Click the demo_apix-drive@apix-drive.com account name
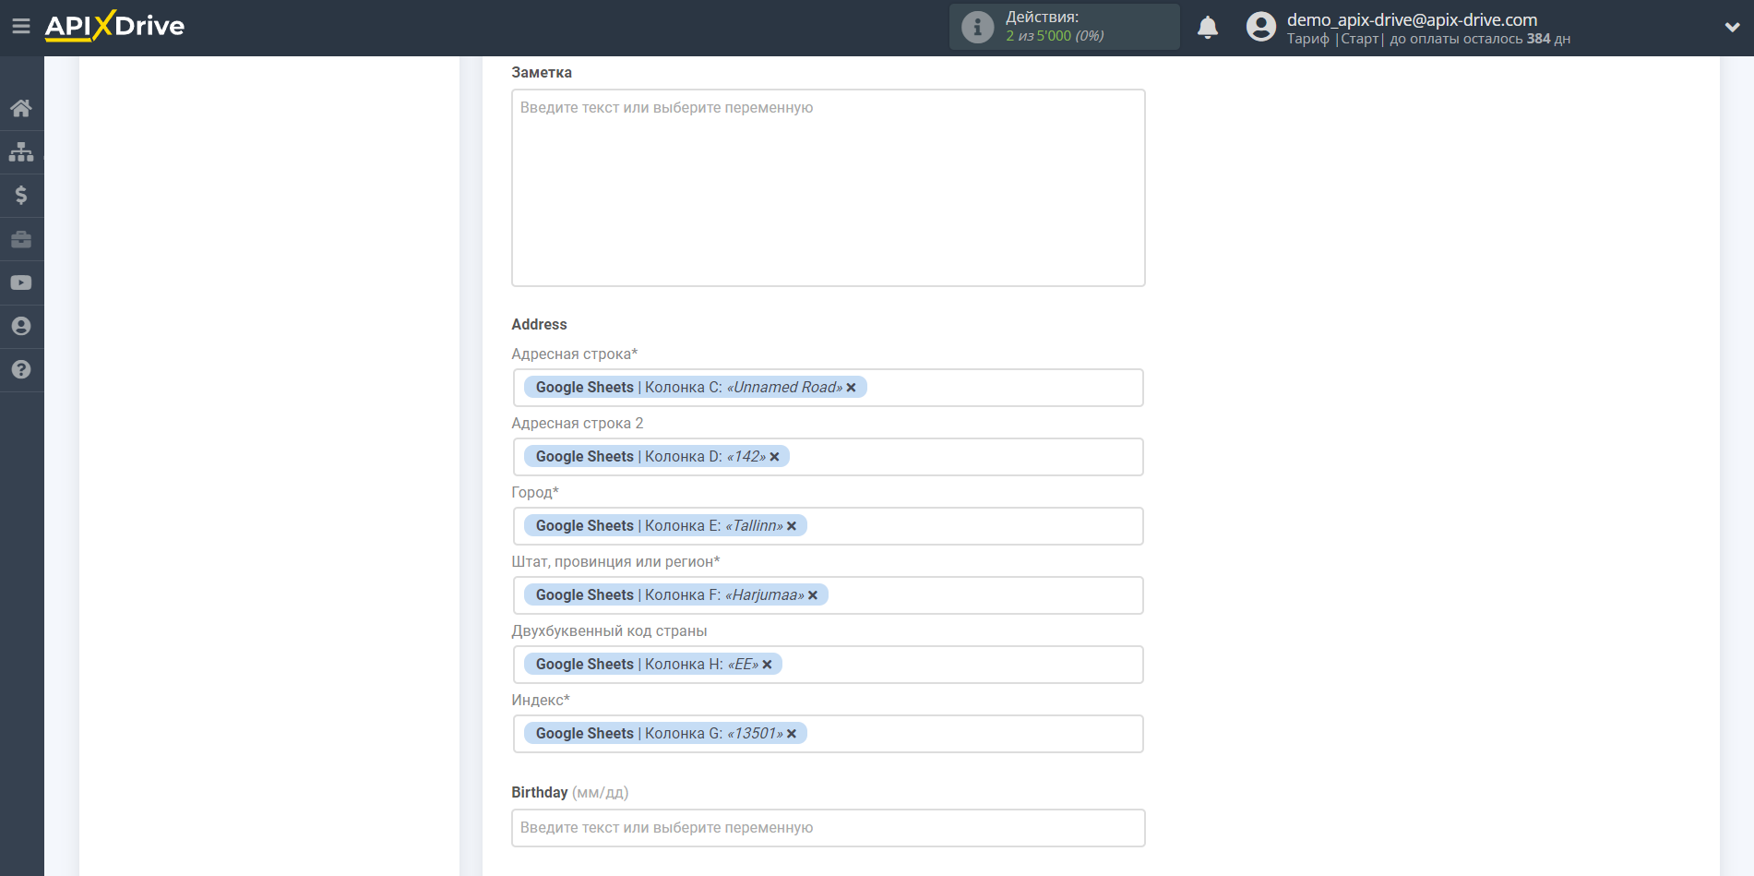This screenshot has width=1754, height=876. coord(1412,19)
